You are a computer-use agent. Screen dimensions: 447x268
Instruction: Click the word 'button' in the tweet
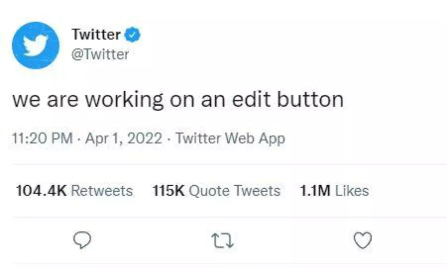(x=310, y=99)
